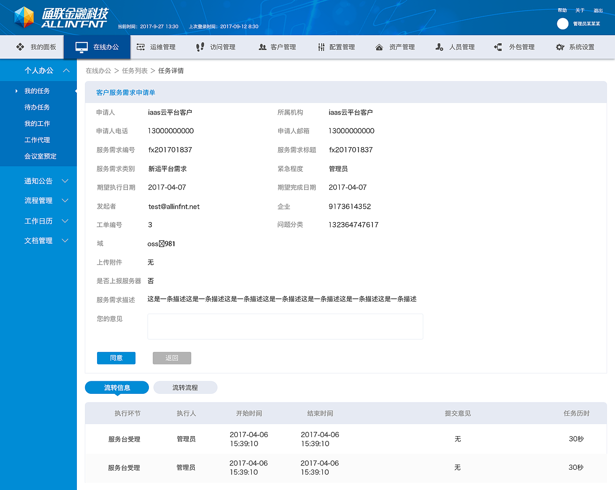Click inside the 您的意见 comment box
The width and height of the screenshot is (615, 490).
(285, 326)
